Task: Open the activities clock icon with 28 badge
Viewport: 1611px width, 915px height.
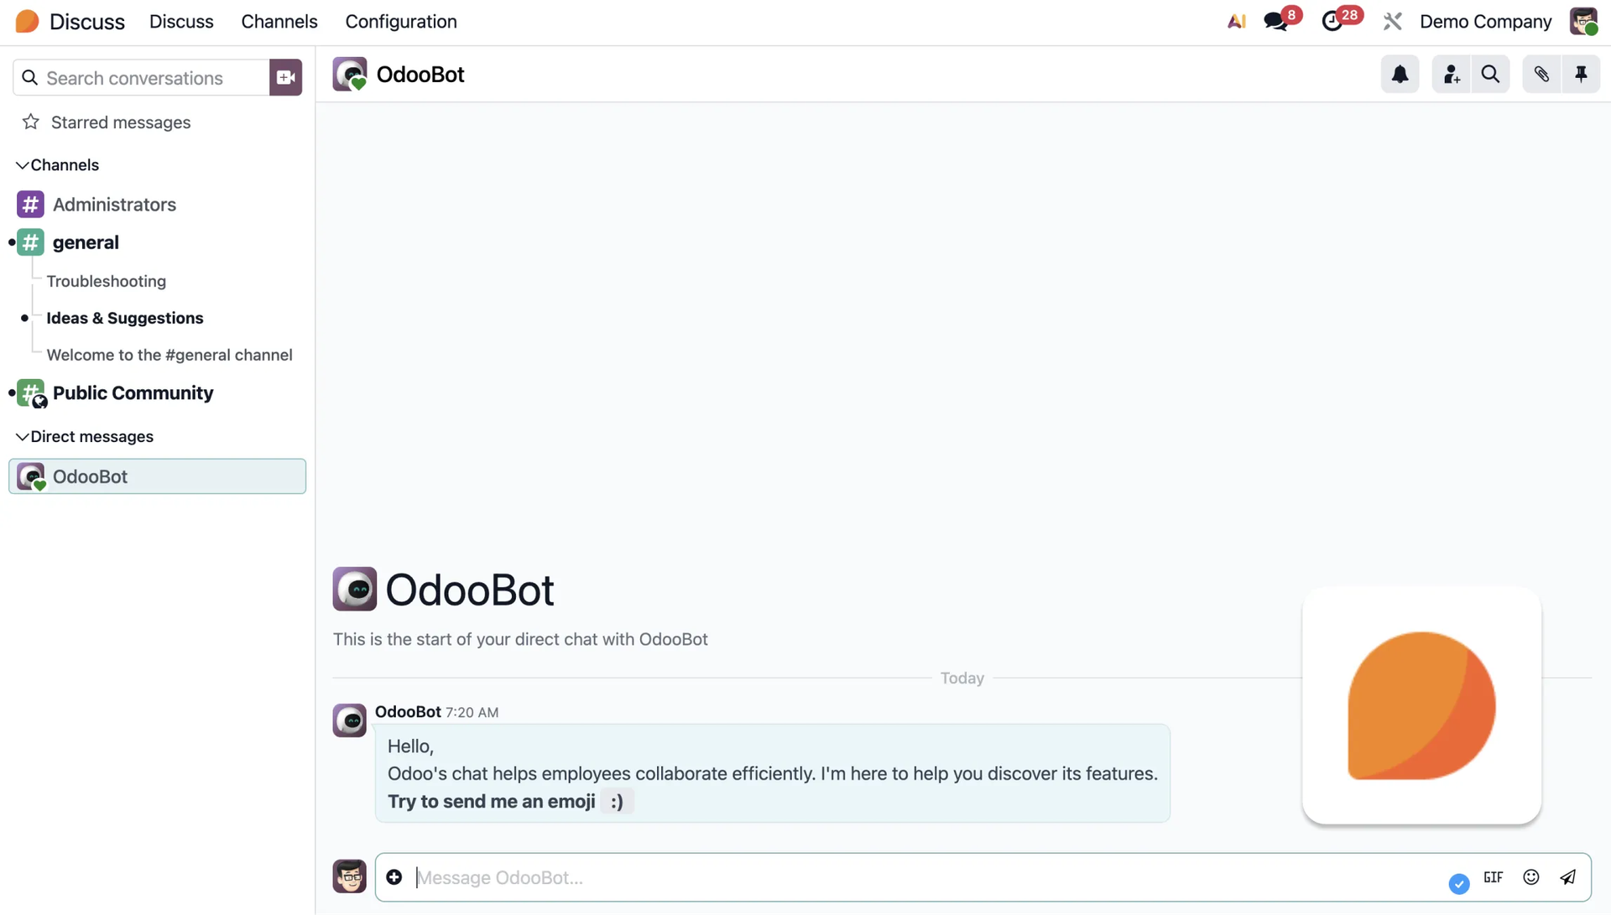Action: (1332, 21)
